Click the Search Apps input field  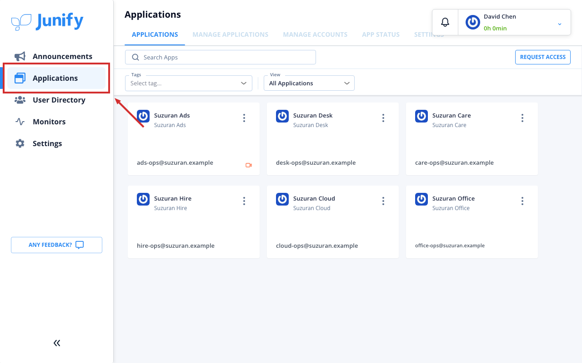[x=221, y=57]
